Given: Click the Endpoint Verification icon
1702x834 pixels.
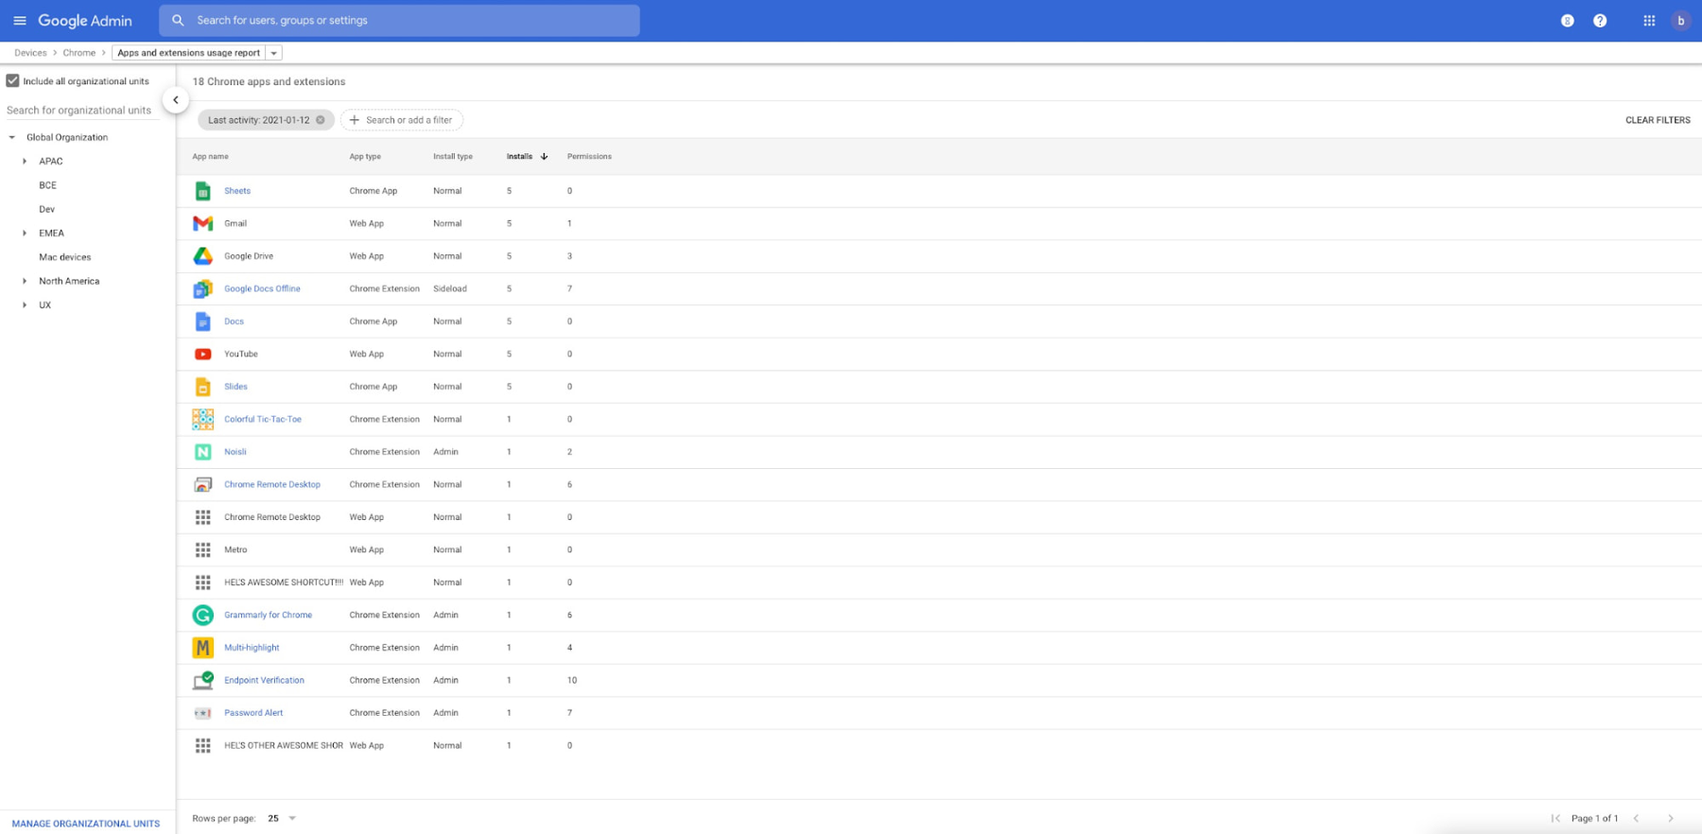Looking at the screenshot, I should click(202, 681).
